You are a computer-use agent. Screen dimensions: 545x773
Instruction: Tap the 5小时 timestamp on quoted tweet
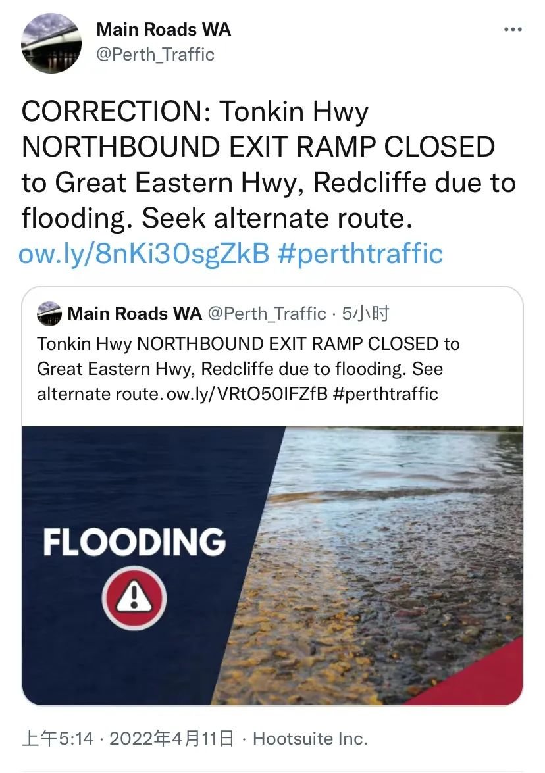point(365,314)
